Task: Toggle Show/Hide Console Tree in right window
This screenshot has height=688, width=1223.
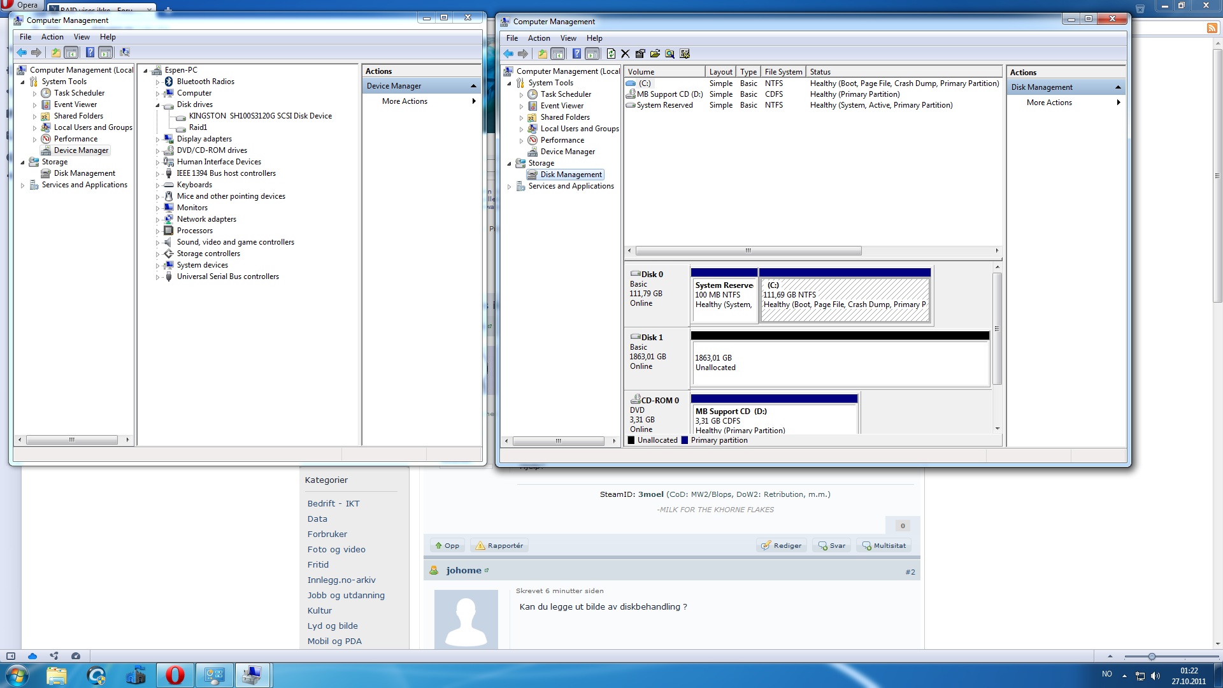Action: click(558, 54)
